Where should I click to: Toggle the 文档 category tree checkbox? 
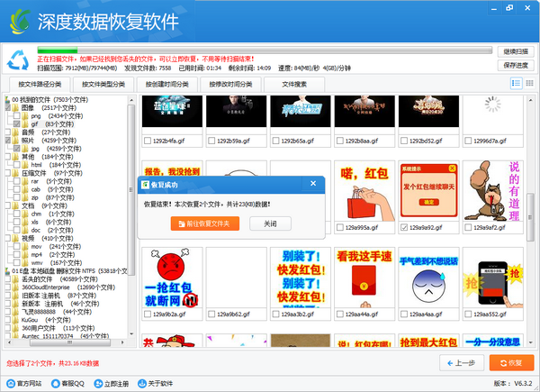click(x=7, y=205)
